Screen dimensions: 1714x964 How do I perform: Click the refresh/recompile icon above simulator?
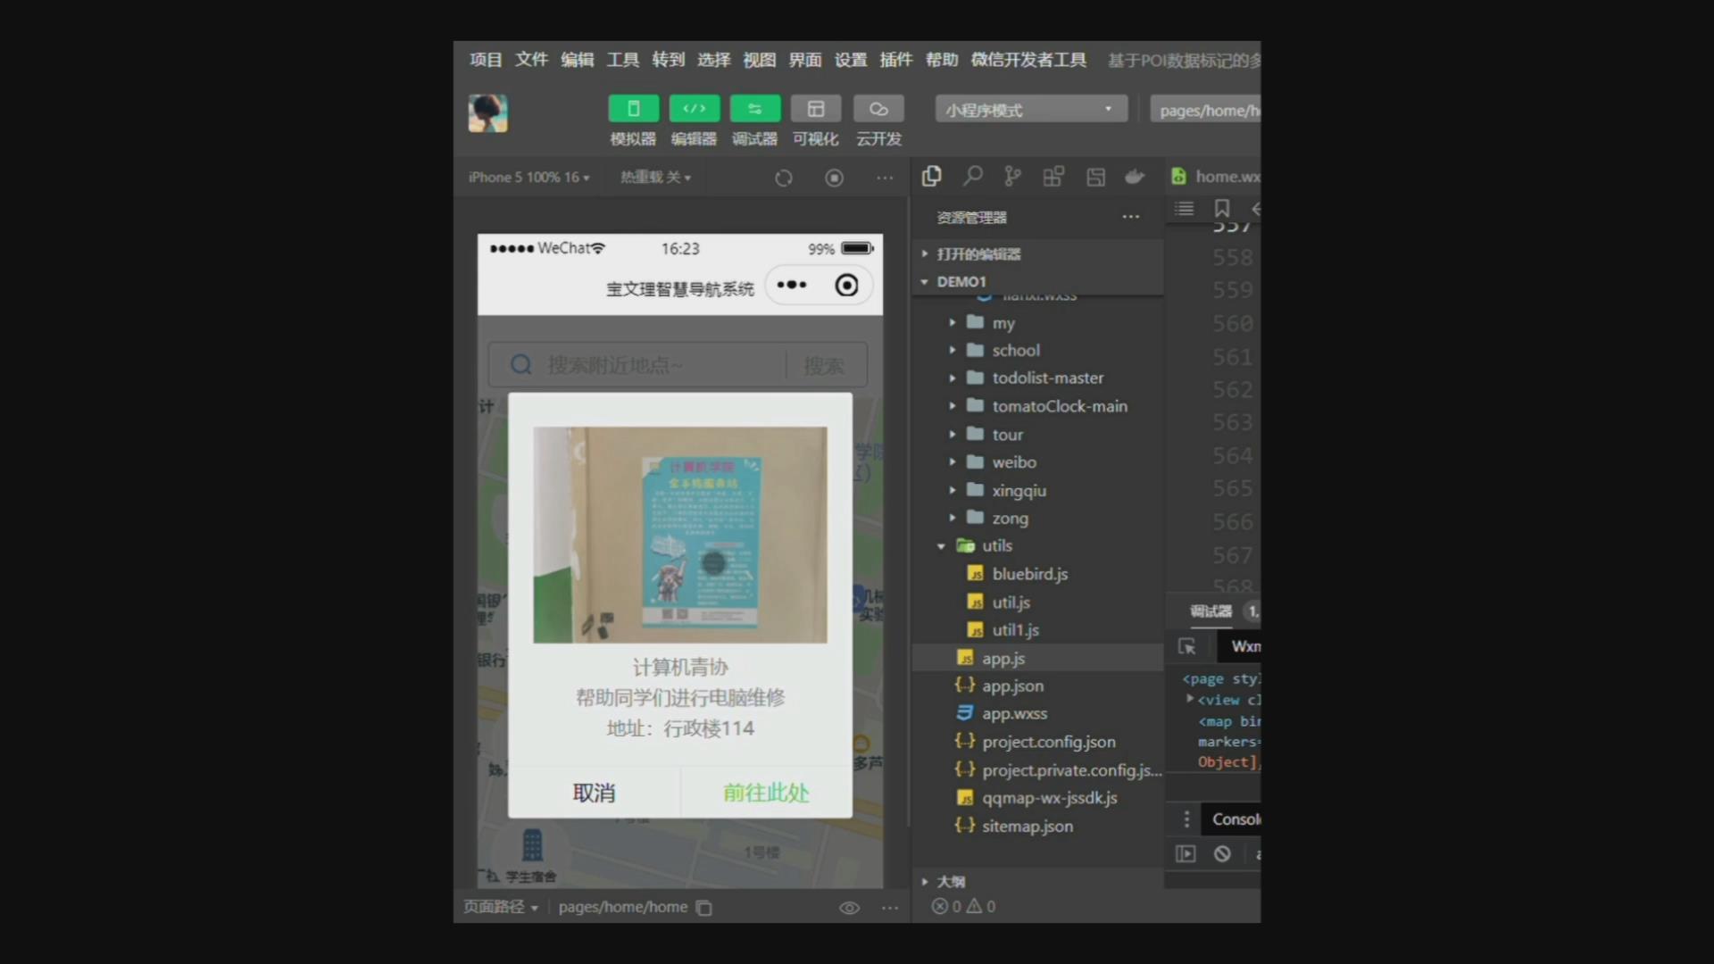783,177
